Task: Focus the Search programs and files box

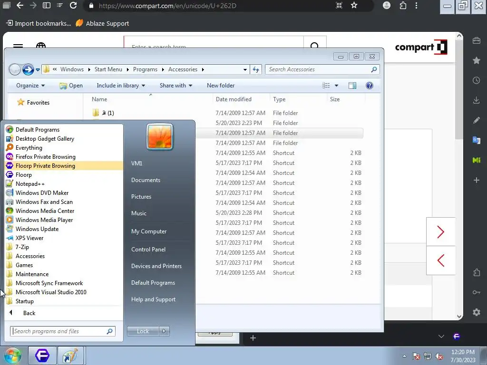Action: click(63, 331)
